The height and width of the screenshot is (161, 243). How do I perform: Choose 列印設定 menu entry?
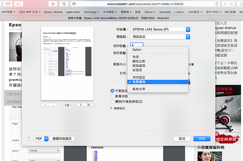click(158, 77)
